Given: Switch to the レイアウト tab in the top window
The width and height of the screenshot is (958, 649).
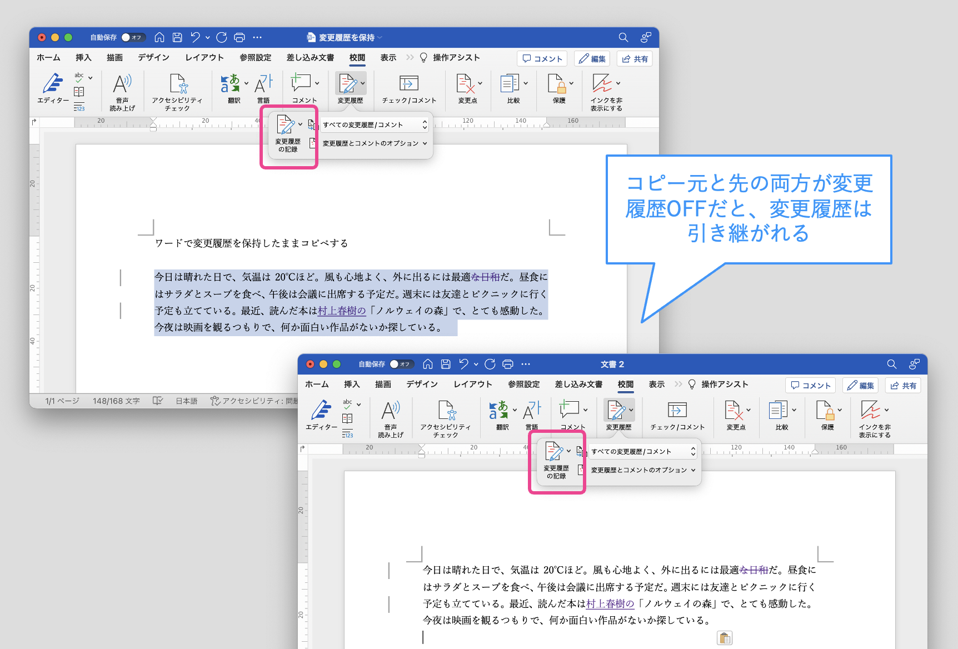Looking at the screenshot, I should coord(204,57).
